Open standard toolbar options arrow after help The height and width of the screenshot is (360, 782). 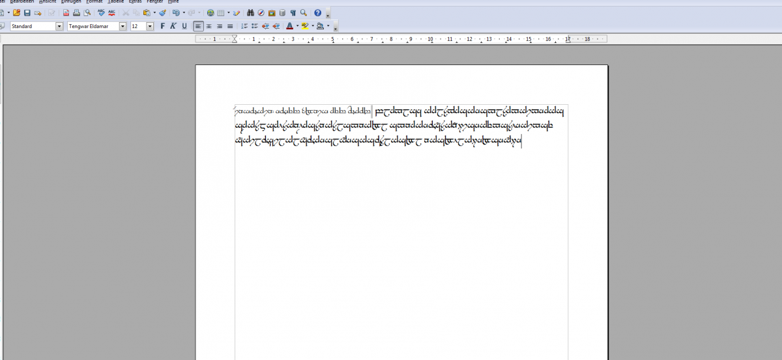(x=327, y=14)
